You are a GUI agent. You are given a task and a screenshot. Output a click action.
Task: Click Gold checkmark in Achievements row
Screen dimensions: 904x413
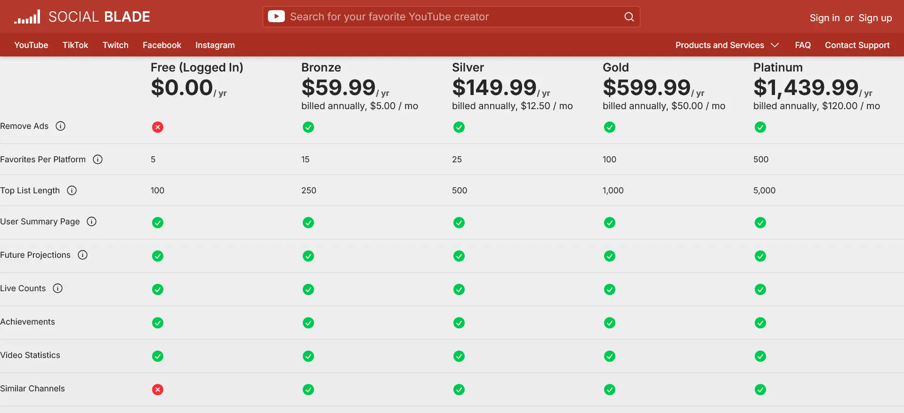pos(610,323)
